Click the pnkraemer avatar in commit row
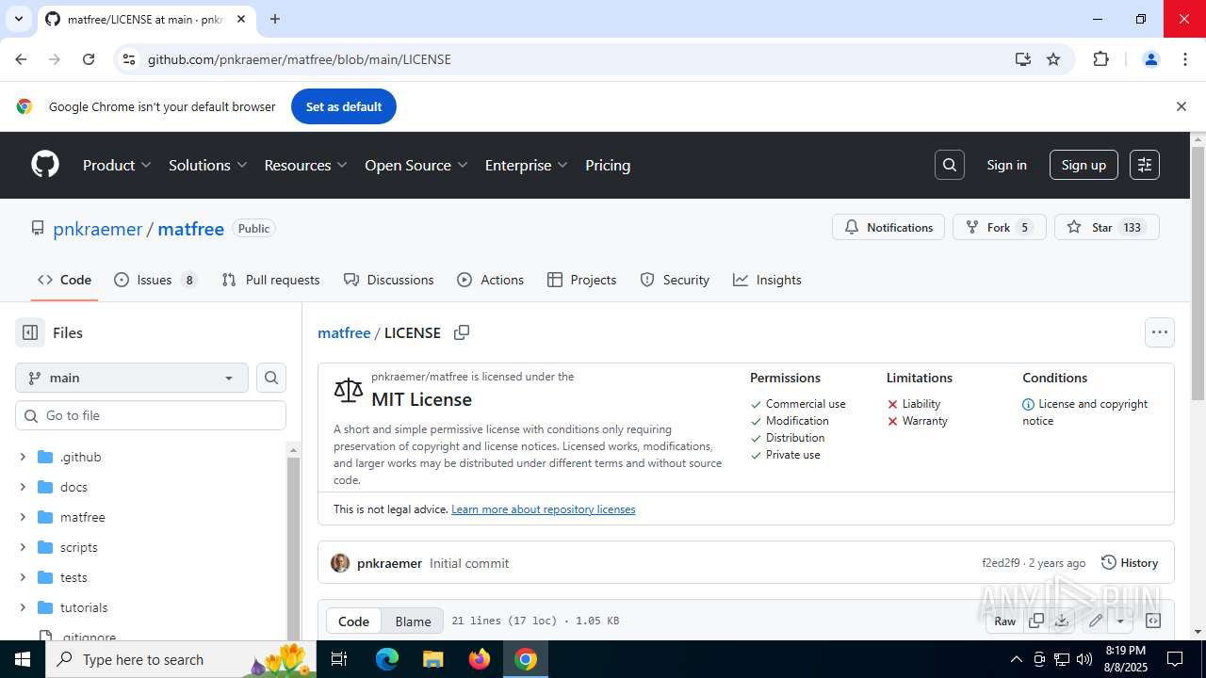The width and height of the screenshot is (1206, 678). (340, 563)
